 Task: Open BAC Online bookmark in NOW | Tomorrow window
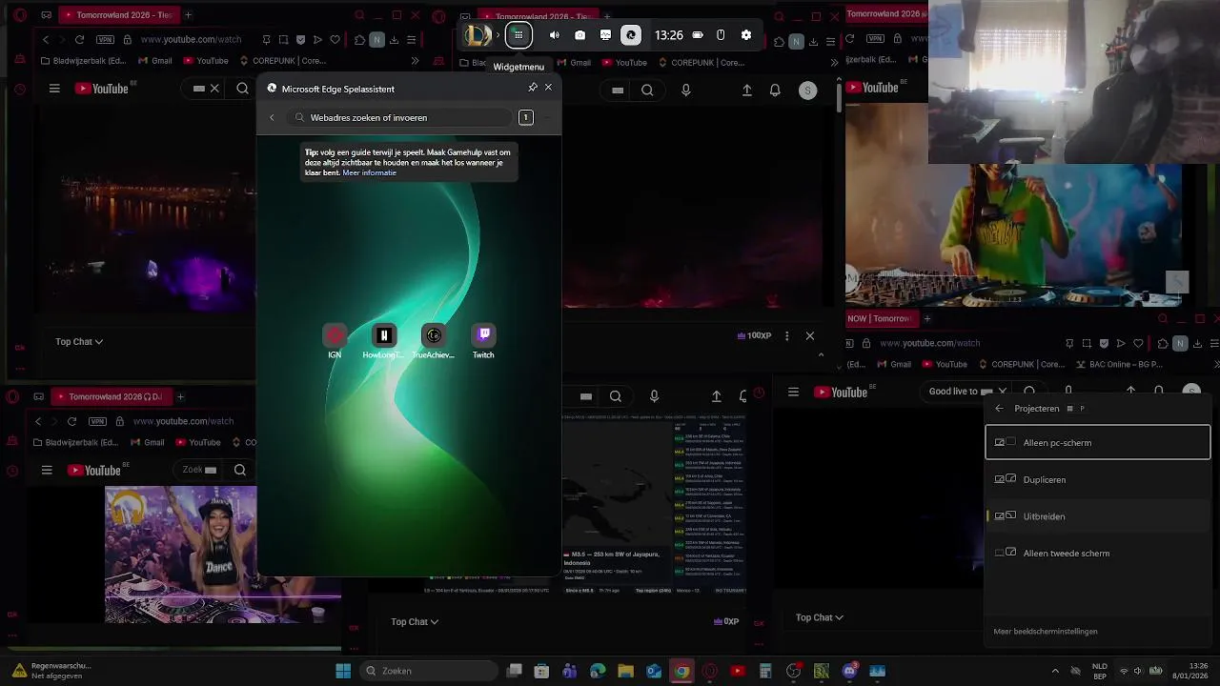click(1119, 364)
